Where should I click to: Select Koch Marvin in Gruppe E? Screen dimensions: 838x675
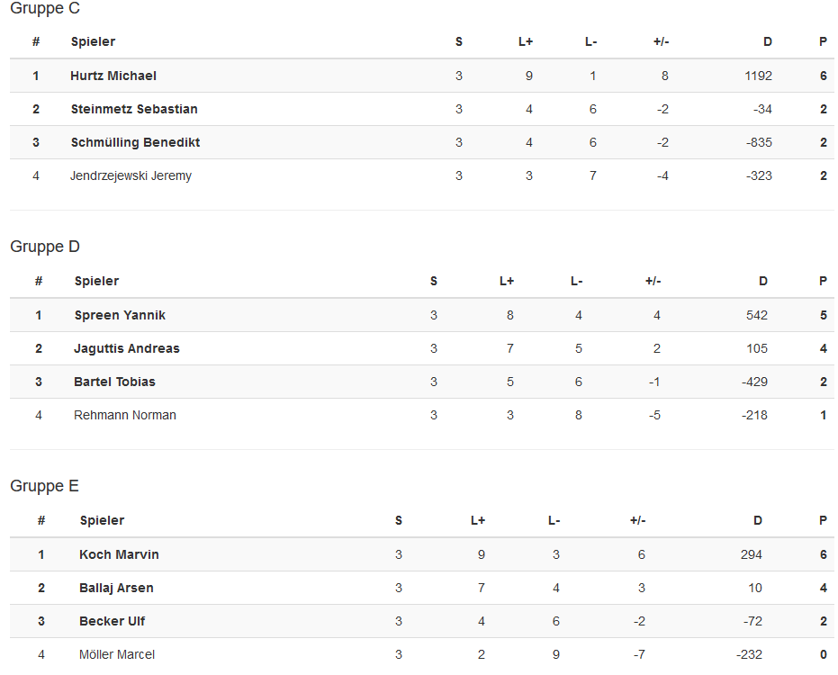119,555
